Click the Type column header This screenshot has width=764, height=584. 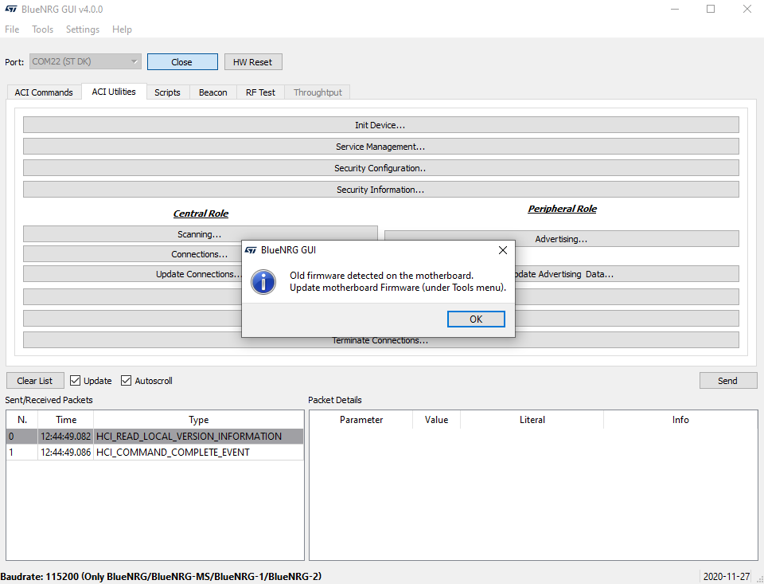pyautogui.click(x=198, y=420)
